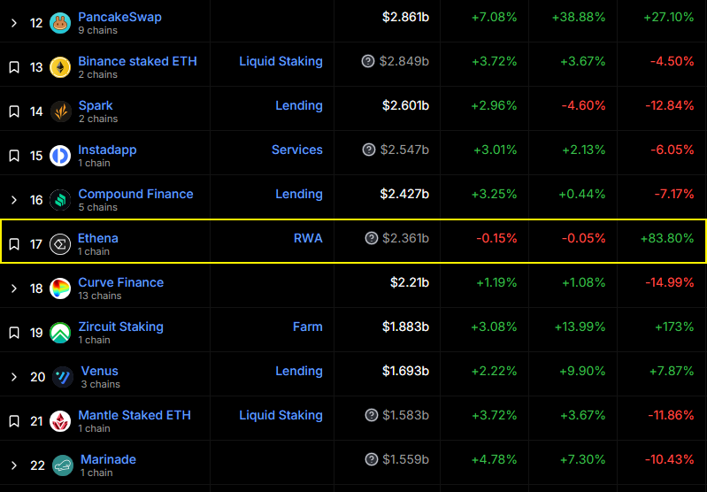Image resolution: width=707 pixels, height=492 pixels.
Task: Expand the Marinade row chevron
Action: pyautogui.click(x=14, y=465)
